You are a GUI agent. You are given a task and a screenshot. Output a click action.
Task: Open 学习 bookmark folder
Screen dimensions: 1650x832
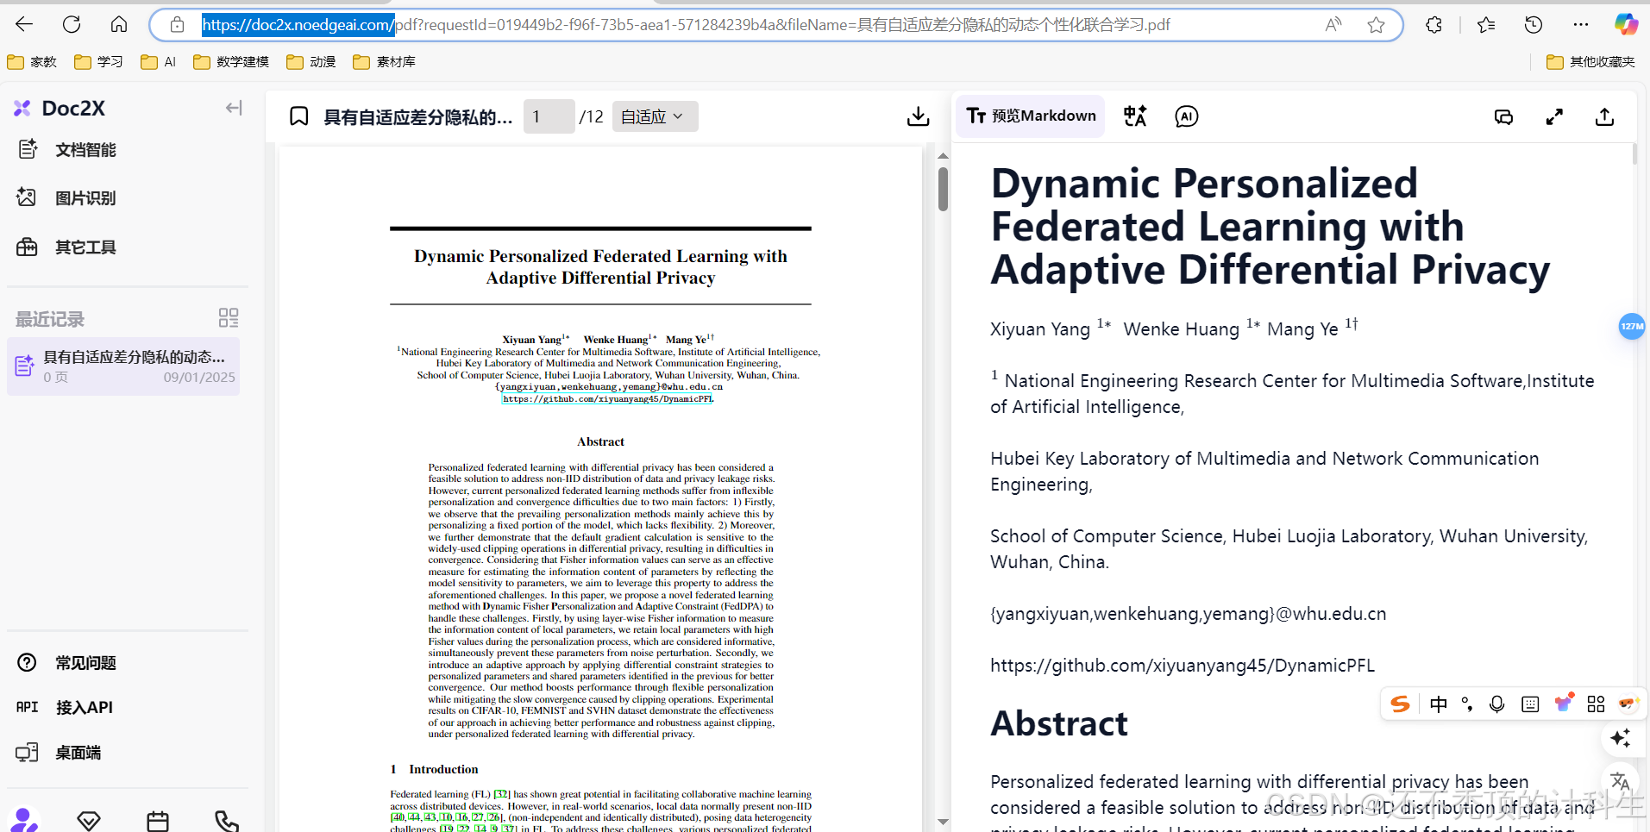click(x=98, y=62)
